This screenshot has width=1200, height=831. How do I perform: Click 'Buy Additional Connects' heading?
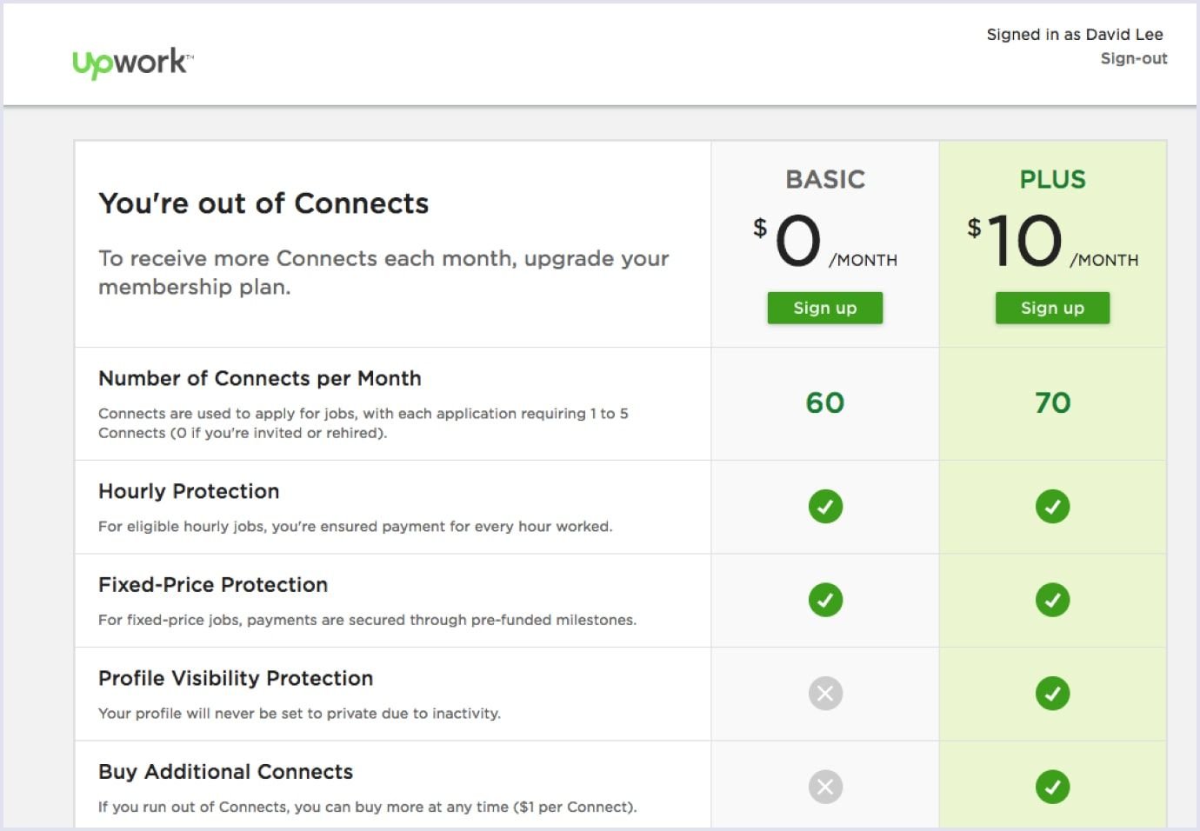pos(226,772)
